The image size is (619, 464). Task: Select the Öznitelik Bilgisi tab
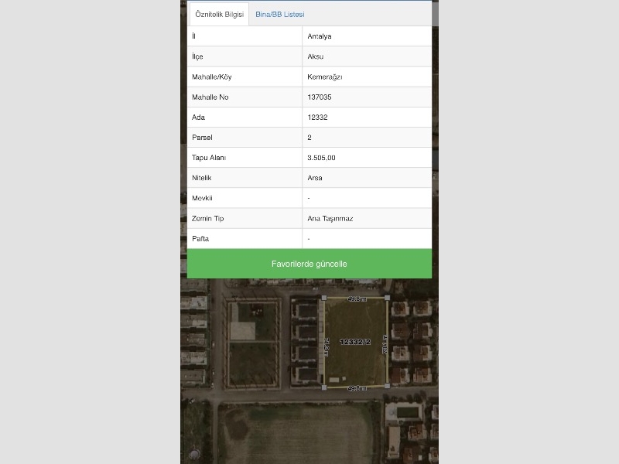coord(219,14)
